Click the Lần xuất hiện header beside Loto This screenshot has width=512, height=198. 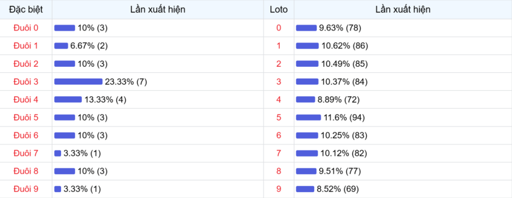click(402, 9)
